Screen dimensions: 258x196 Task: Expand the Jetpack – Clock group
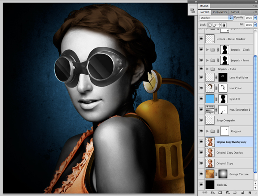[x=207, y=50]
